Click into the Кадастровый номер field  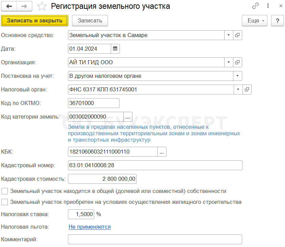pos(155,165)
